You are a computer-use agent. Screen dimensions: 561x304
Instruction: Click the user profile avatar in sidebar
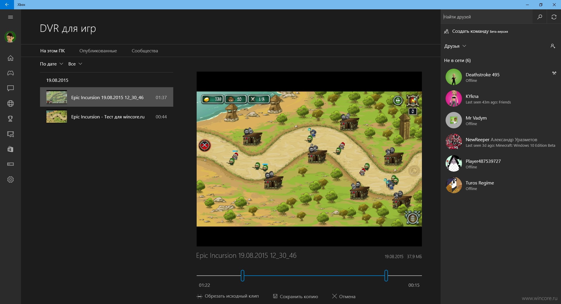[10, 37]
